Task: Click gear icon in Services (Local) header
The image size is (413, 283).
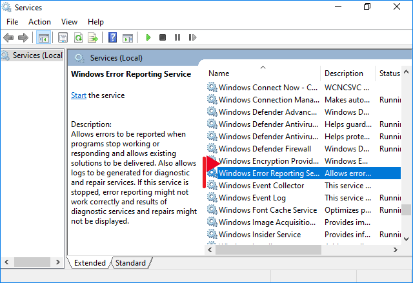Action: [79, 58]
